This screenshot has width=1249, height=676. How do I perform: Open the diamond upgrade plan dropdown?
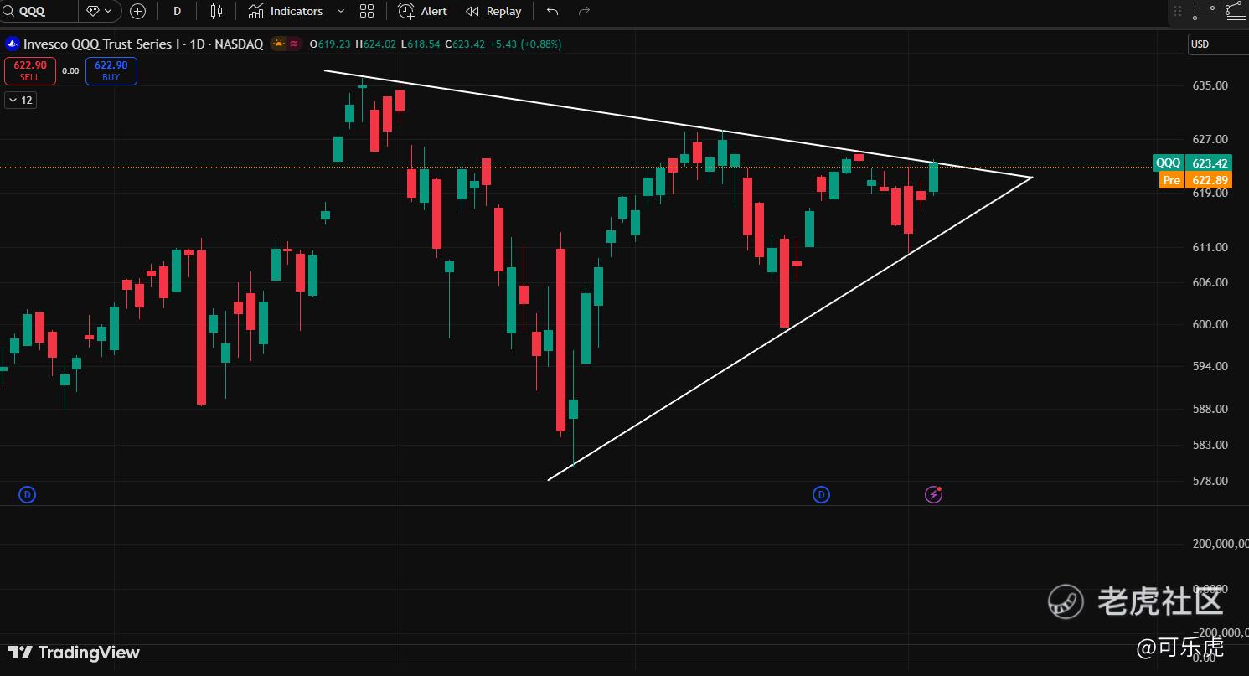pyautogui.click(x=100, y=11)
